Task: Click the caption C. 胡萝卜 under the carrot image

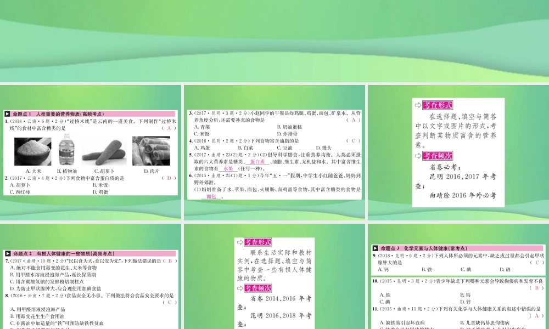Action: coord(104,171)
